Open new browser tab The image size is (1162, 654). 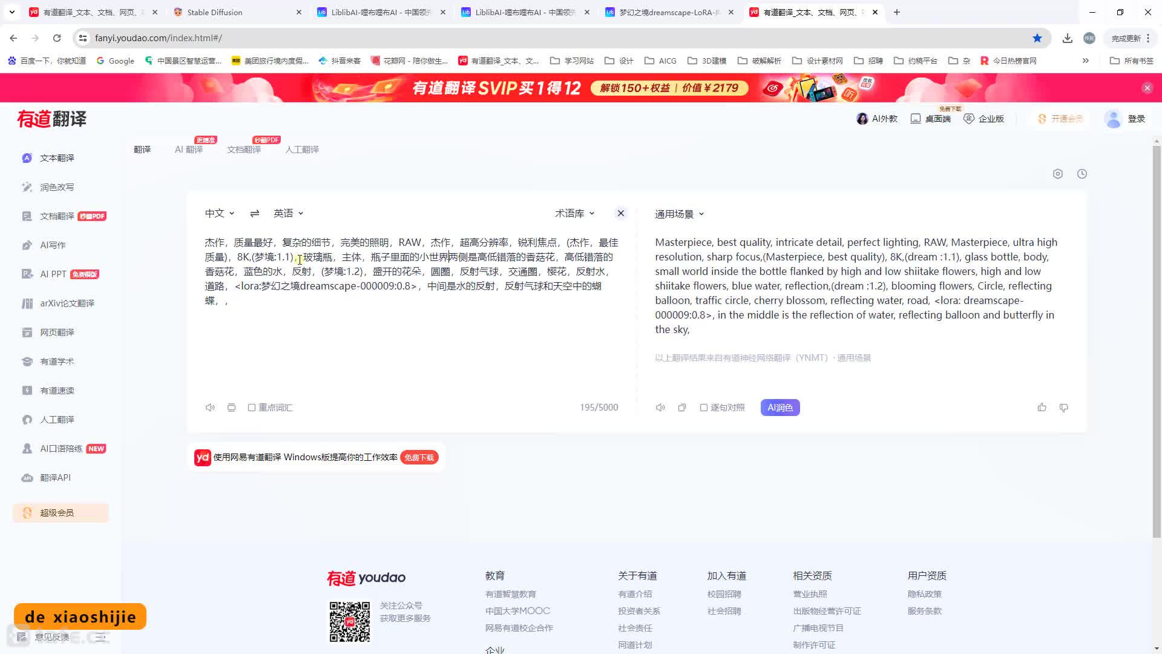pos(897,12)
